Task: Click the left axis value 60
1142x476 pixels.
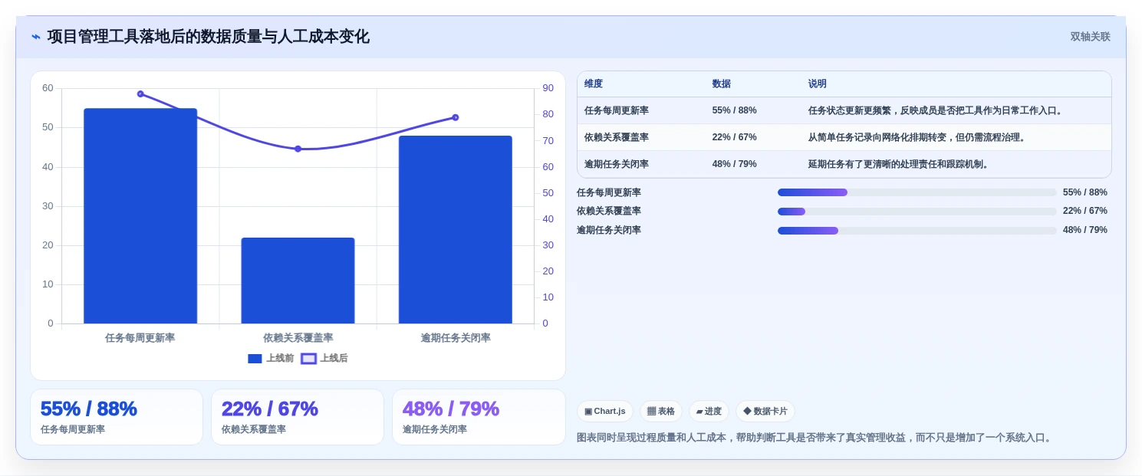Action: click(48, 88)
